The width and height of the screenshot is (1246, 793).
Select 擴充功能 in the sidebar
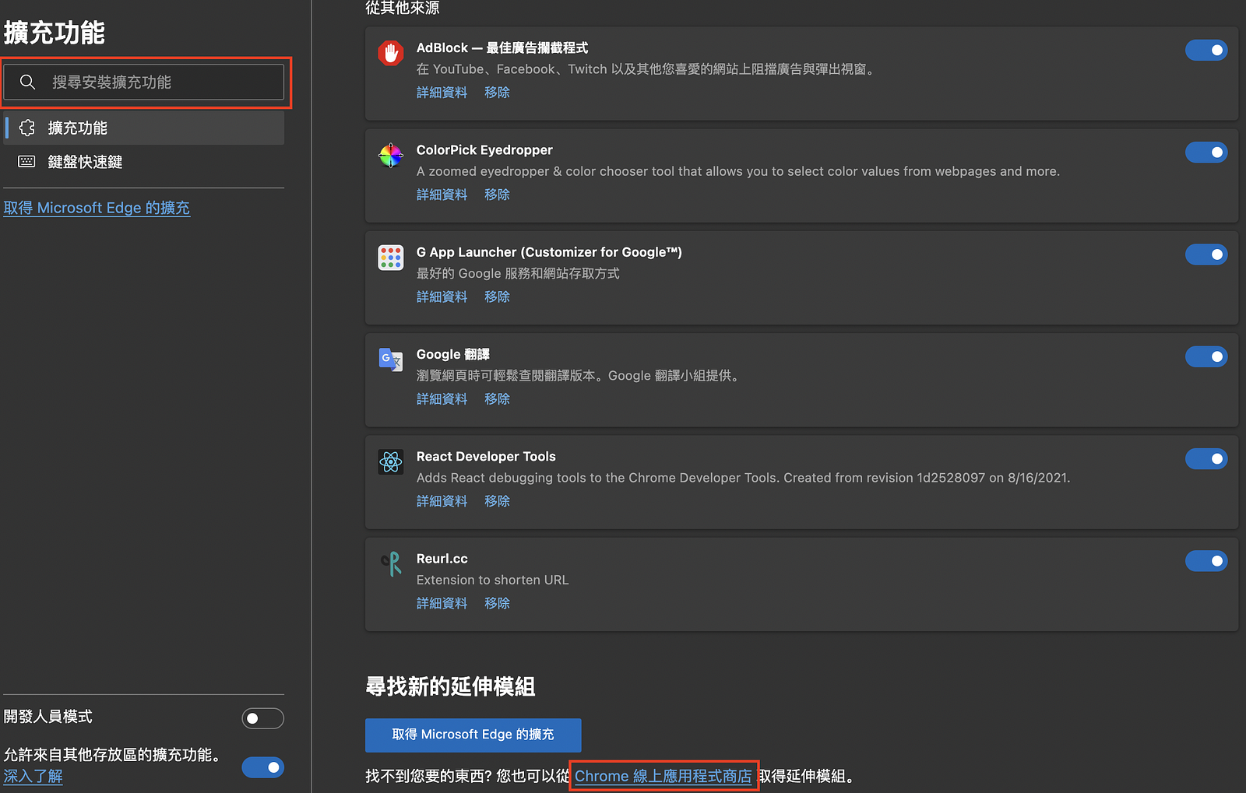tap(78, 128)
